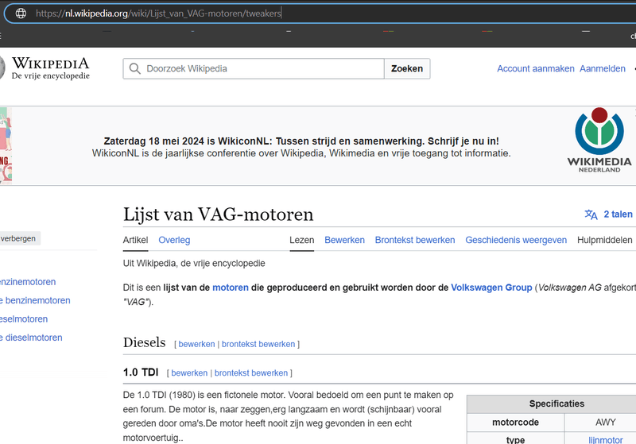Click the translate languages icon
Viewport: 636px width, 444px height.
pyautogui.click(x=591, y=214)
